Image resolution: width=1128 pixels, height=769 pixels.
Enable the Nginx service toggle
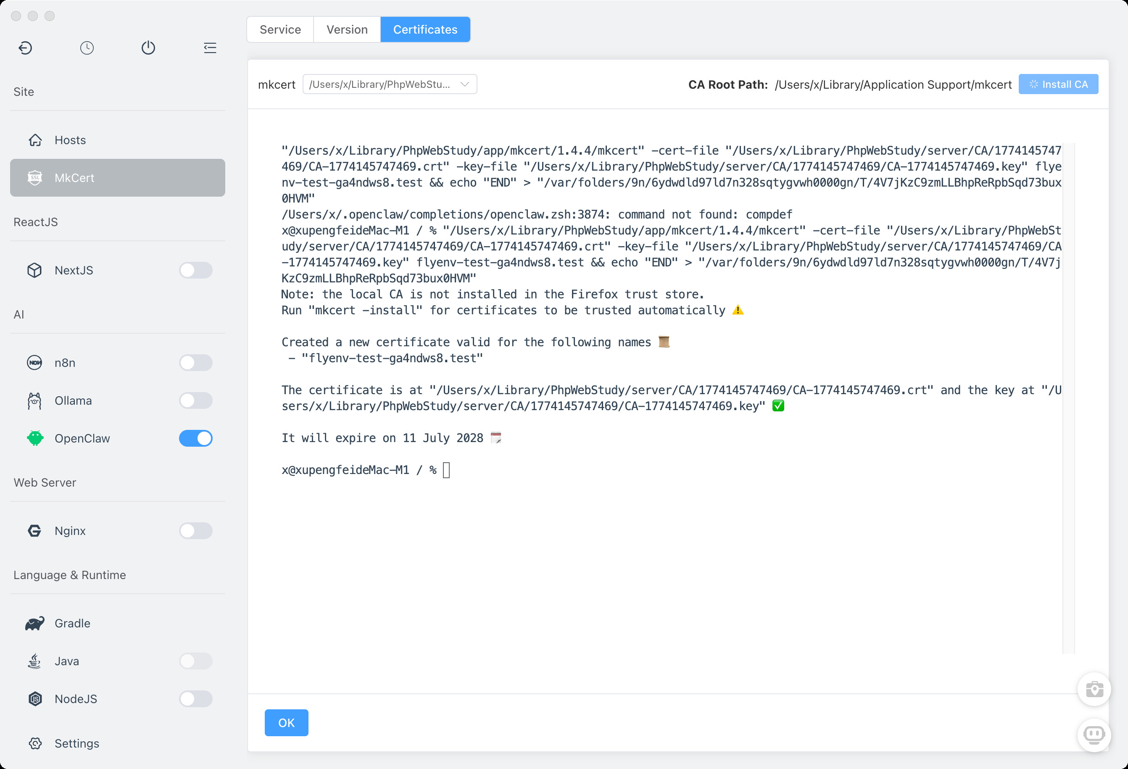[195, 531]
